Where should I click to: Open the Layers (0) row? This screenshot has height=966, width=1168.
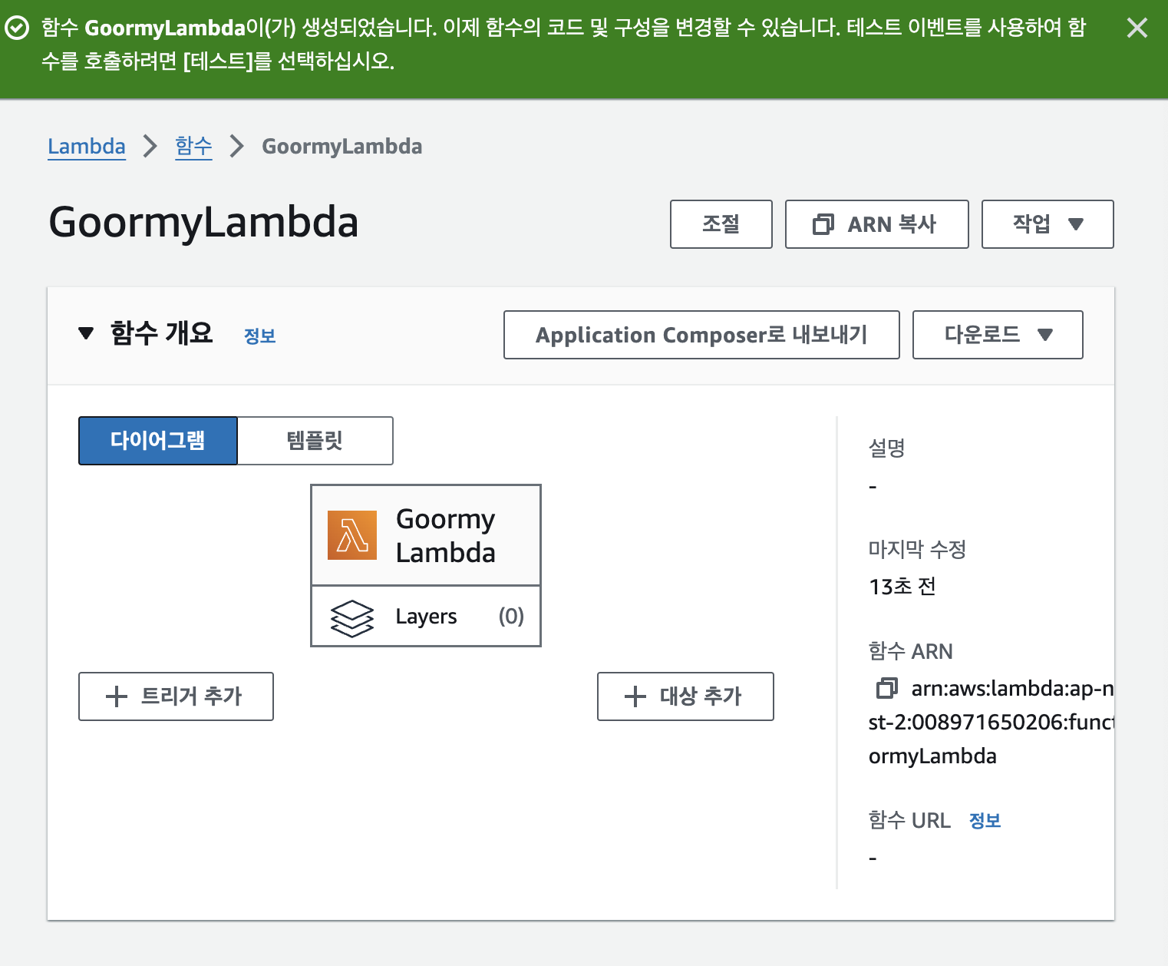[426, 617]
